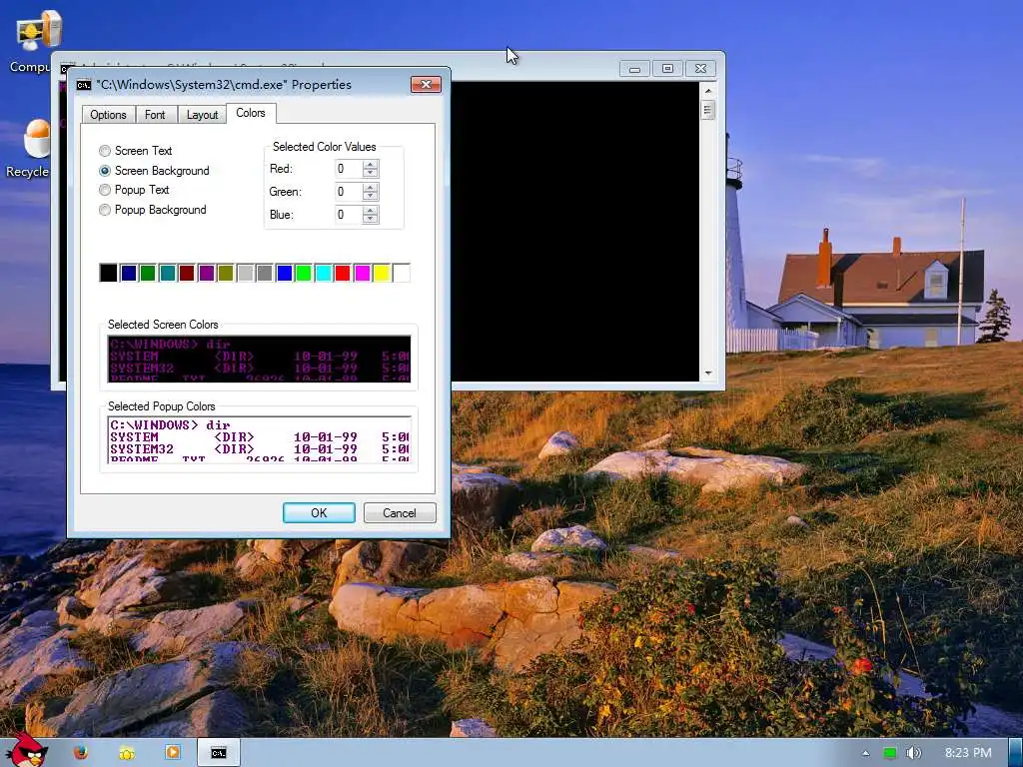Open the file explorer taskbar icon
1023x767 pixels.
tap(127, 753)
